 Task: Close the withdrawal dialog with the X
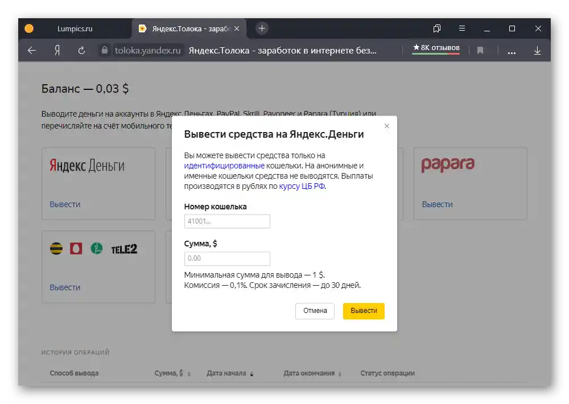pos(387,126)
